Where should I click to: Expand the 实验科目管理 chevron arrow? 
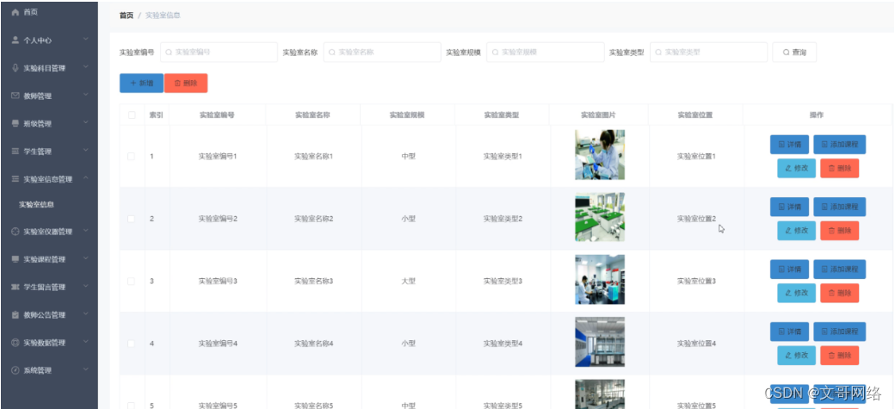pyautogui.click(x=85, y=67)
